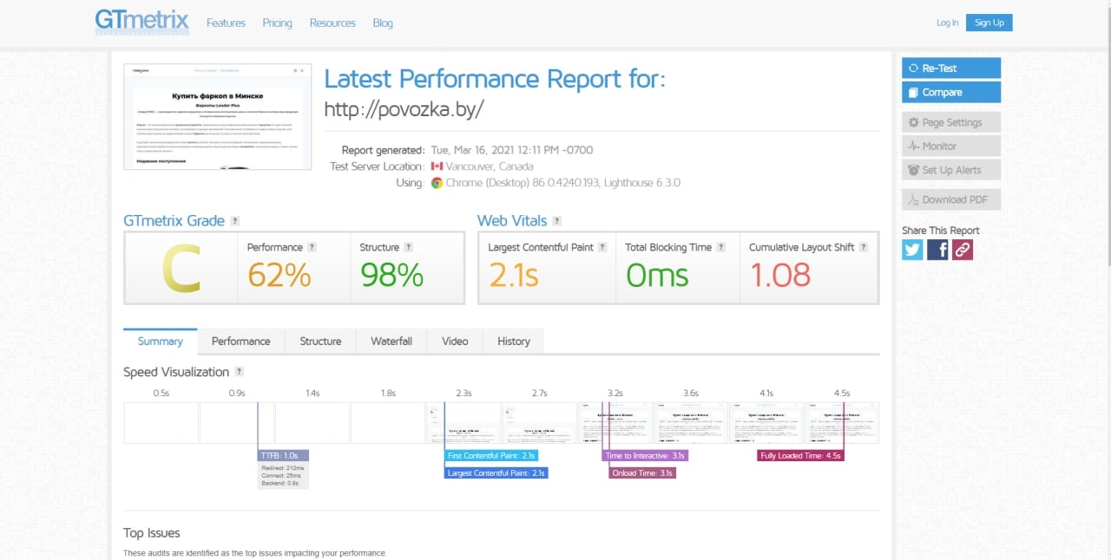Viewport: 1111px width, 560px height.
Task: Click Time to Interactive: 3.1s marker
Action: click(x=647, y=455)
